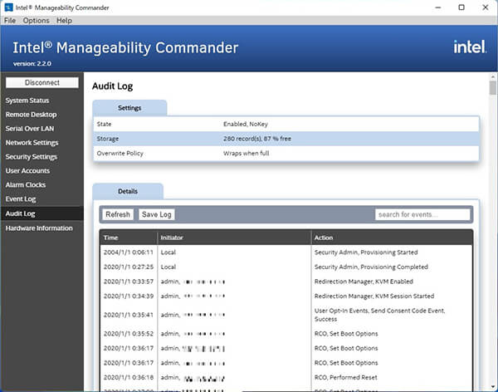Select log entry at 2004/1/1 0:06:11
This screenshot has width=498, height=392.
click(x=286, y=252)
